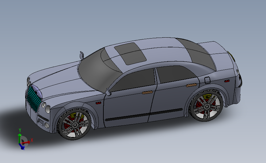Select the far-side mirror above the hood
Screen dimensions: 266x163
pyautogui.click(x=82, y=55)
